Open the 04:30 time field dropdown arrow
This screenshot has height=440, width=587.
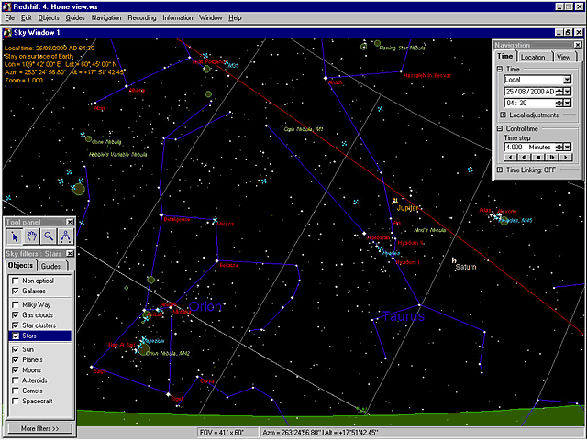pos(568,103)
